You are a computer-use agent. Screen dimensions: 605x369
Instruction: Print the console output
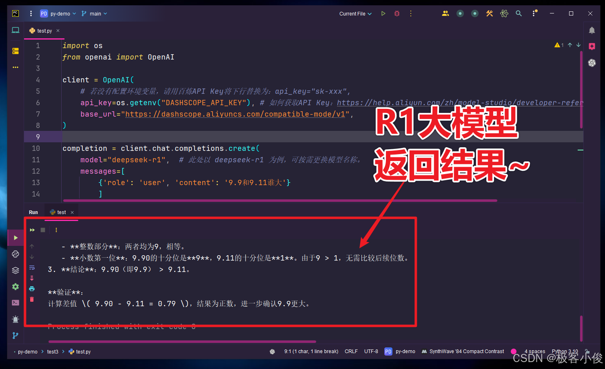click(32, 289)
